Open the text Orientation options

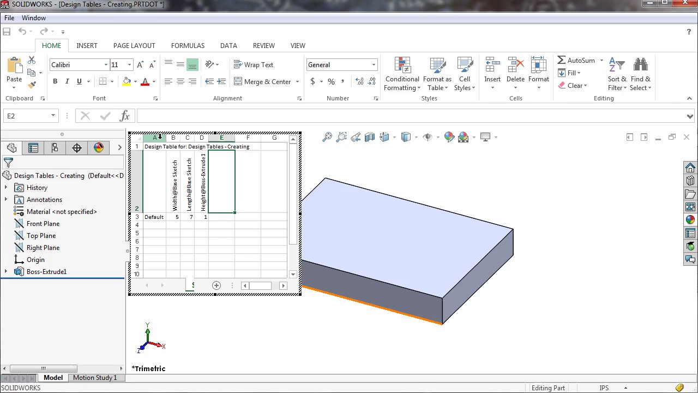[x=212, y=64]
